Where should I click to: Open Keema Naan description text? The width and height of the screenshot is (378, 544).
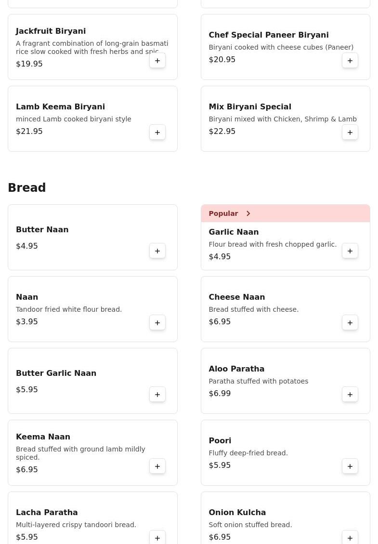tap(80, 453)
